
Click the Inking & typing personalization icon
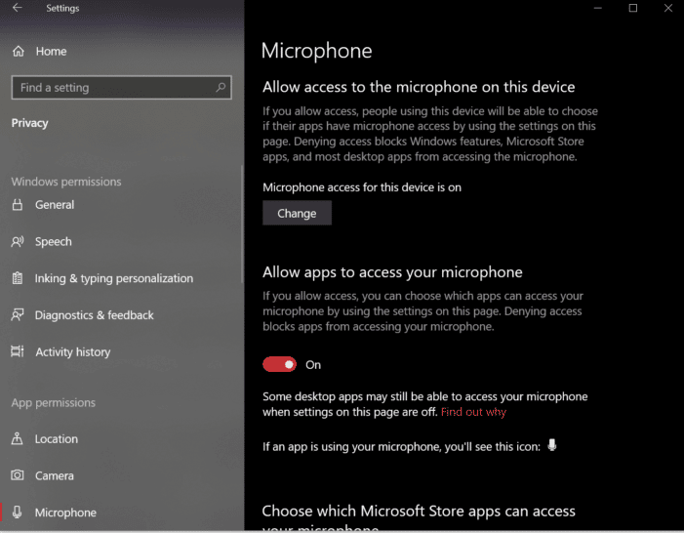pos(18,278)
